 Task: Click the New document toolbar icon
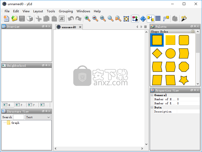(x=6, y=18)
